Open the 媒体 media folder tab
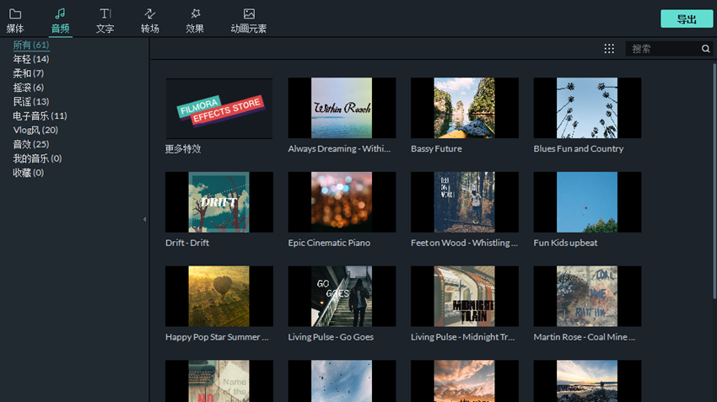Image resolution: width=717 pixels, height=402 pixels. tap(15, 21)
